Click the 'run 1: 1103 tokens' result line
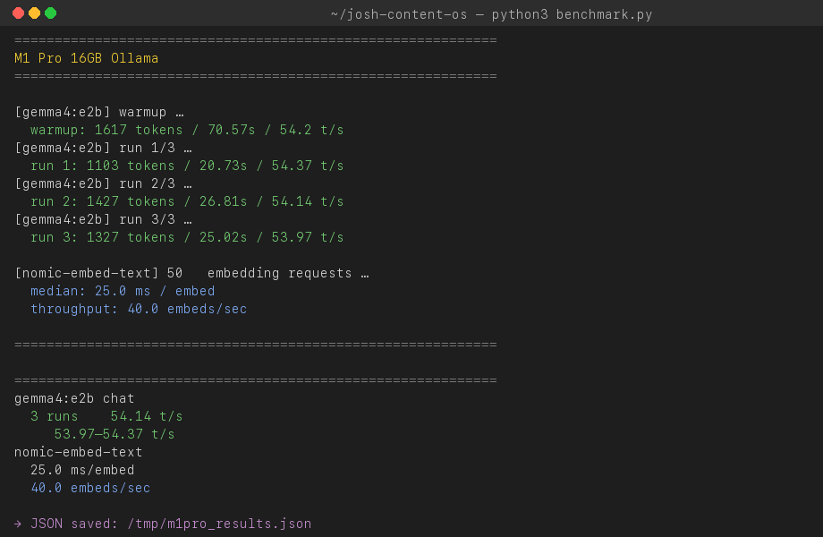 (187, 166)
